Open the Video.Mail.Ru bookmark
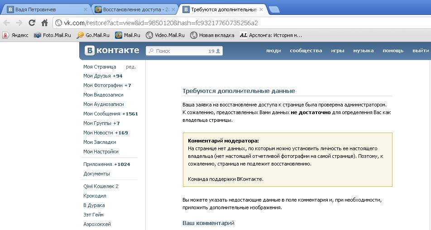 [165, 35]
